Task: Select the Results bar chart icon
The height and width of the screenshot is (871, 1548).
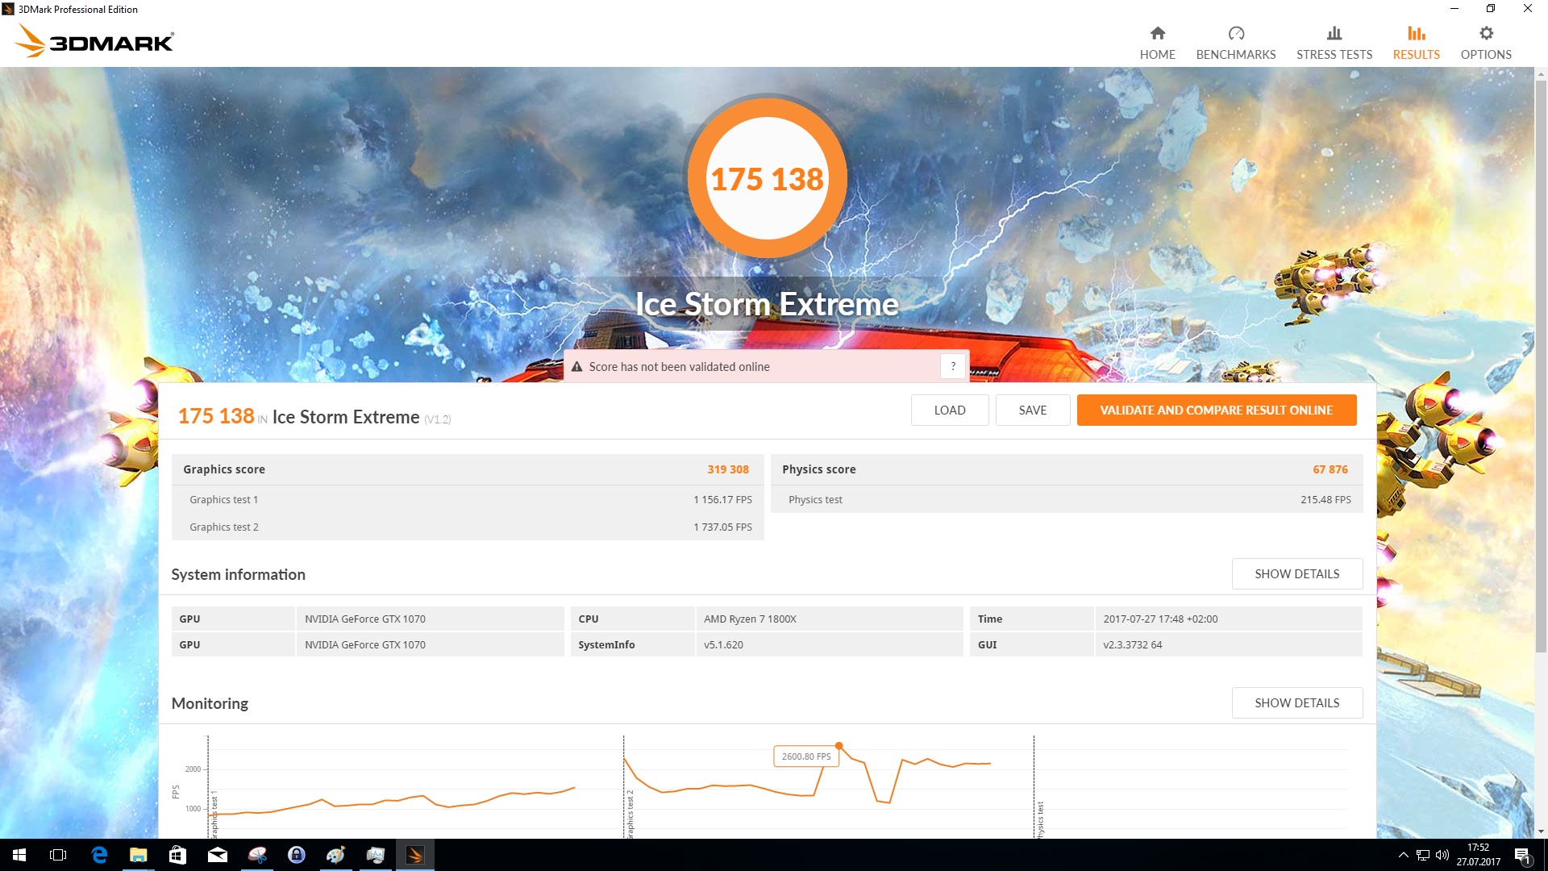Action: (x=1416, y=33)
